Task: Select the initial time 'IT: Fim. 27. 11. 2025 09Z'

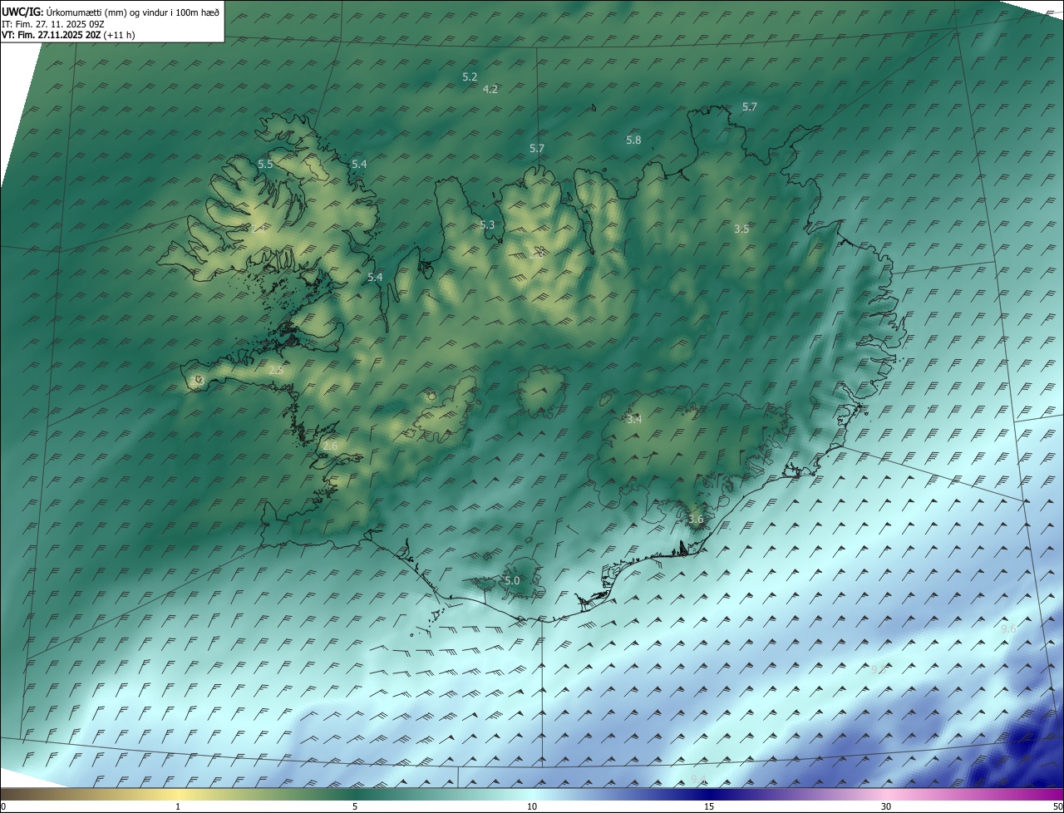Action: pyautogui.click(x=53, y=23)
